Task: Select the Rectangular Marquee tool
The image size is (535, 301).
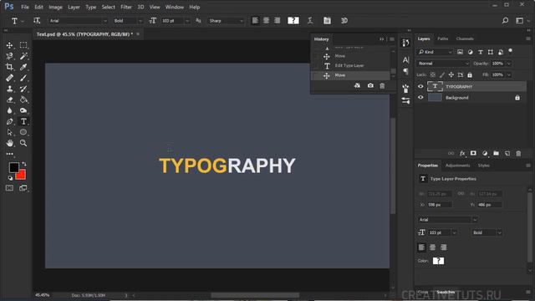Action: (23, 45)
